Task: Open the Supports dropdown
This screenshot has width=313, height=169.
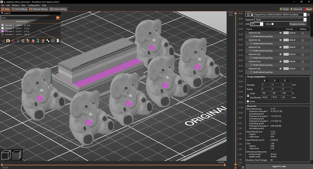Action: click(x=305, y=19)
